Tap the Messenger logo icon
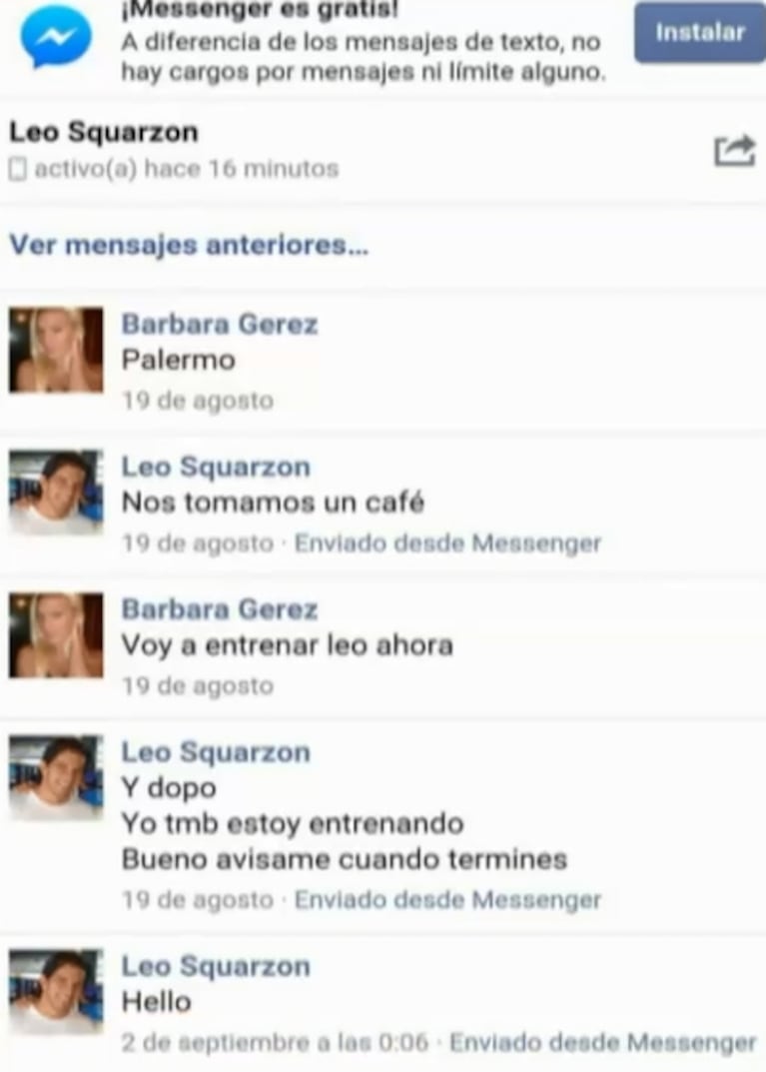 click(x=56, y=38)
